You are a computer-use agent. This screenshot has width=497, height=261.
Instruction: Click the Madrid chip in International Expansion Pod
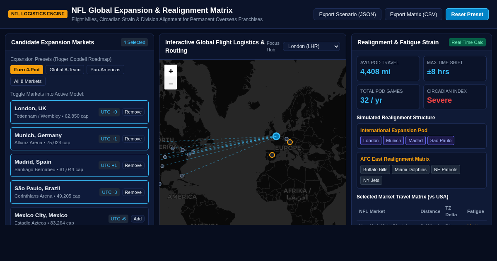(415, 140)
